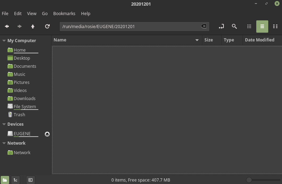
Task: Open the Documents folder icon
Action: pyautogui.click(x=10, y=66)
